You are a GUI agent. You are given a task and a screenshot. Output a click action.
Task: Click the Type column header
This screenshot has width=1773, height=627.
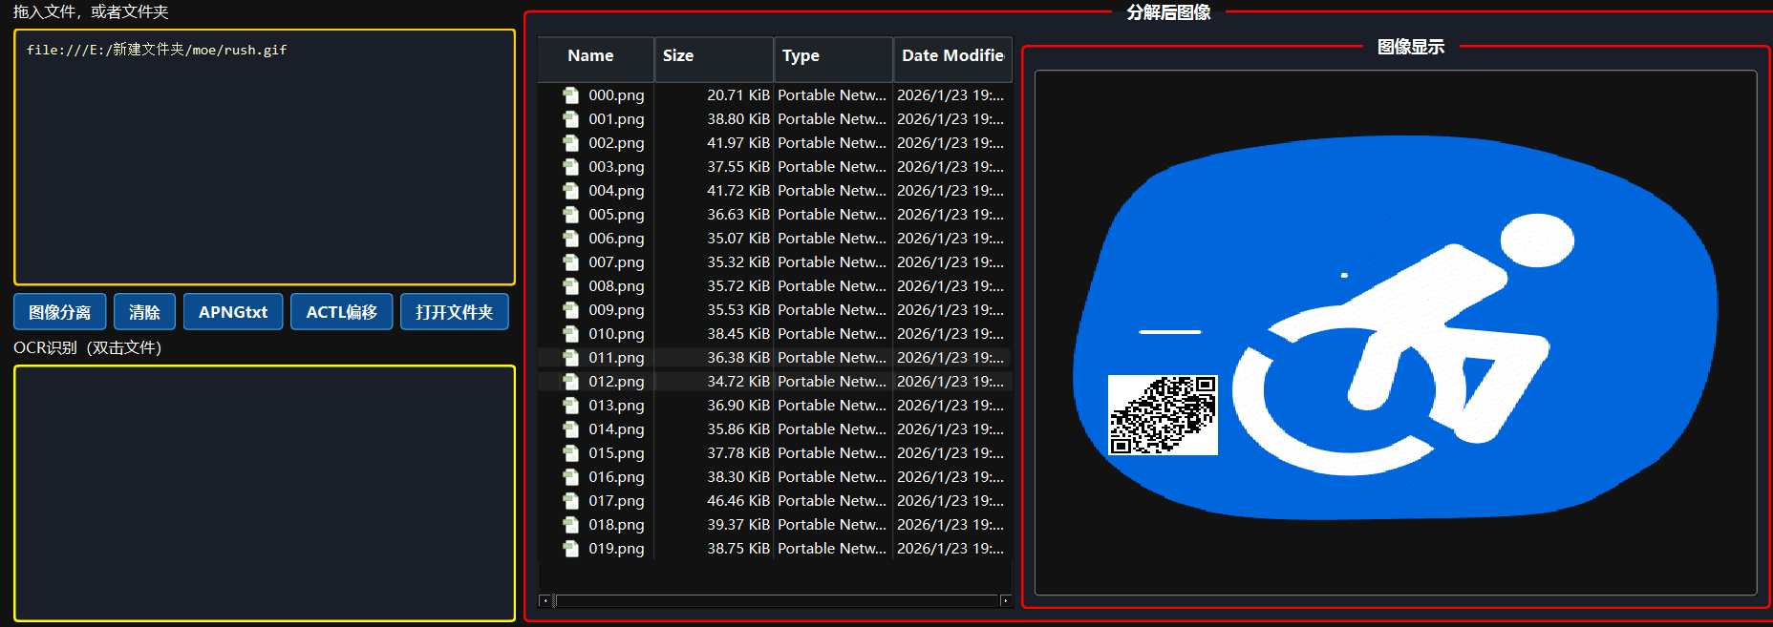[x=831, y=56]
